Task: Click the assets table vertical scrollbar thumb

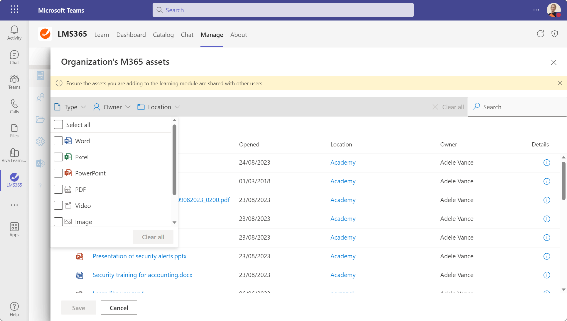Action: click(x=563, y=181)
